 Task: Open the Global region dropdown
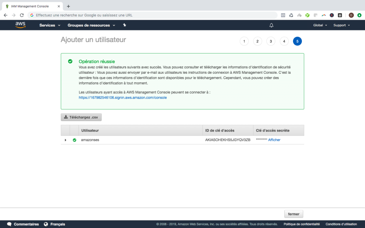[x=320, y=25]
